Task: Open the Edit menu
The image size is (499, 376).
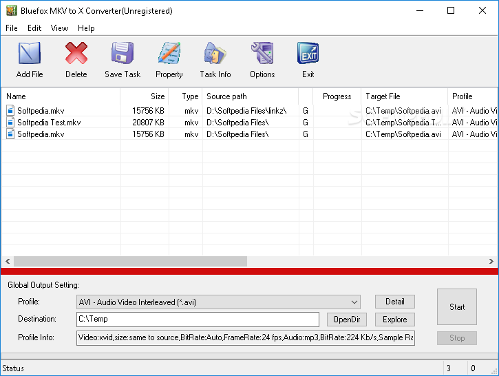Action: (x=34, y=28)
